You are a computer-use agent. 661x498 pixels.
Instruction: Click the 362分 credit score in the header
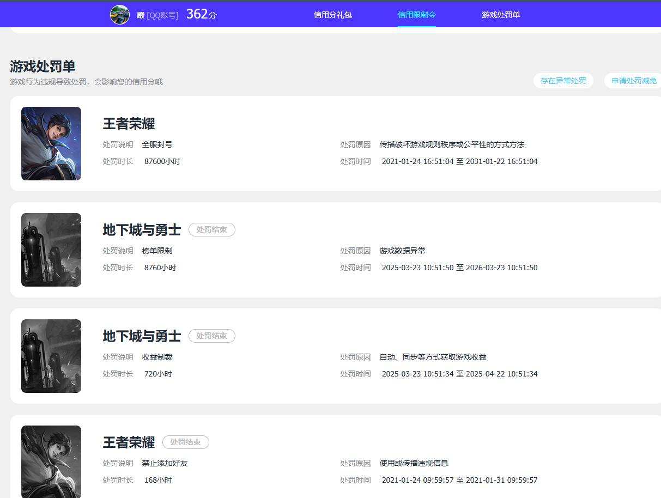201,14
